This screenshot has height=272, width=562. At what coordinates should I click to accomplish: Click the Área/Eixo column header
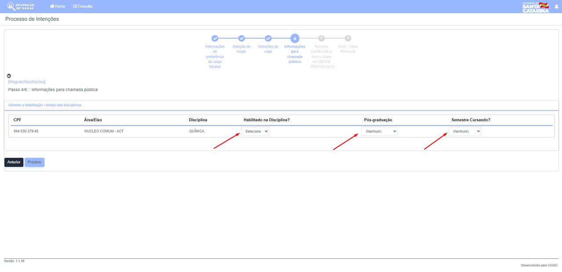coord(93,120)
